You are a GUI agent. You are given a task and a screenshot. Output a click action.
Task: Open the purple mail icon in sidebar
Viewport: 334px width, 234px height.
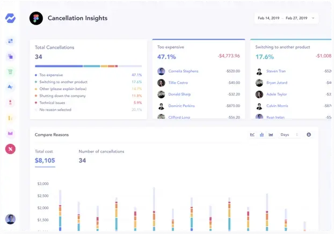[10, 134]
